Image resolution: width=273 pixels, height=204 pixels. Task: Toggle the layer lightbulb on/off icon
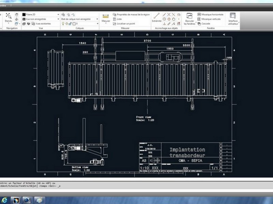63,24
